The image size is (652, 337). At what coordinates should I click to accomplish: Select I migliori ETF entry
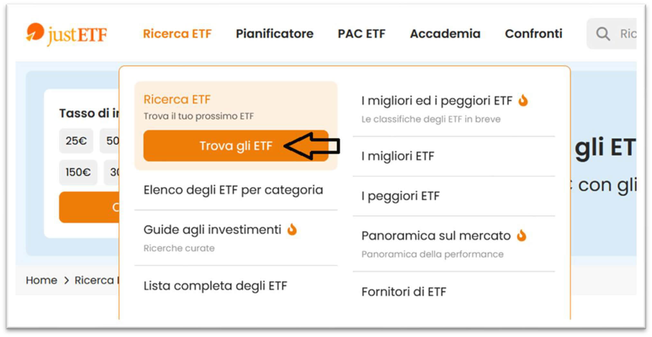(x=398, y=156)
